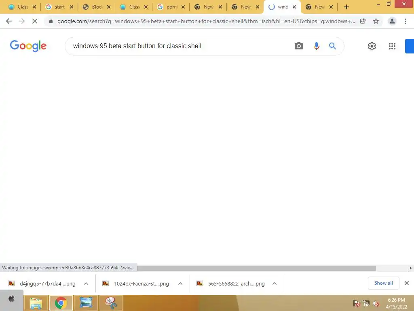The image size is (414, 311).
Task: Share this page icon in address bar
Action: (363, 21)
